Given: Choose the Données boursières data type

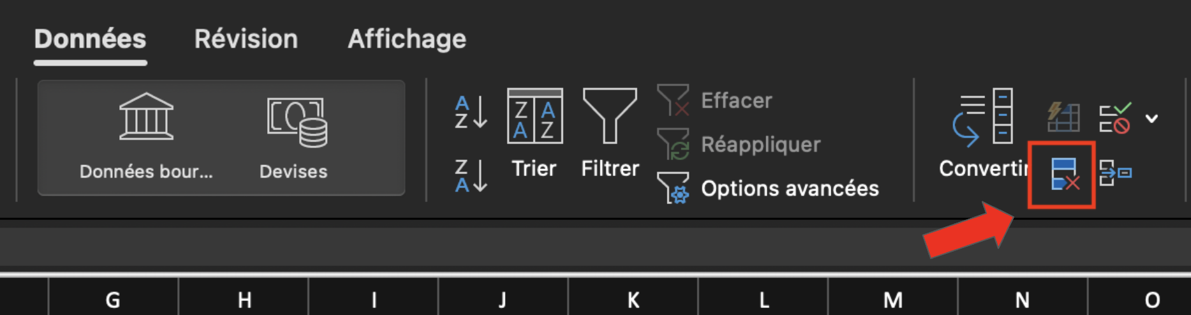Looking at the screenshot, I should click(x=146, y=137).
